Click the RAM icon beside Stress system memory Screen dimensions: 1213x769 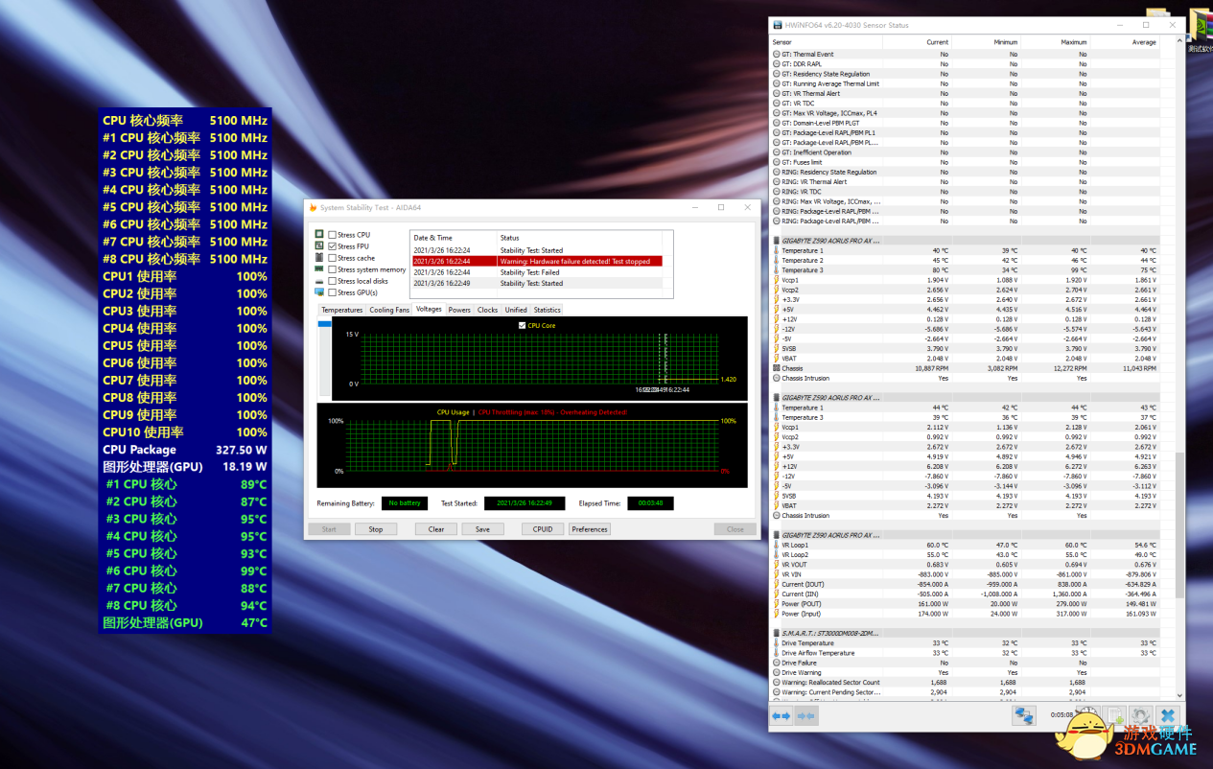click(319, 269)
